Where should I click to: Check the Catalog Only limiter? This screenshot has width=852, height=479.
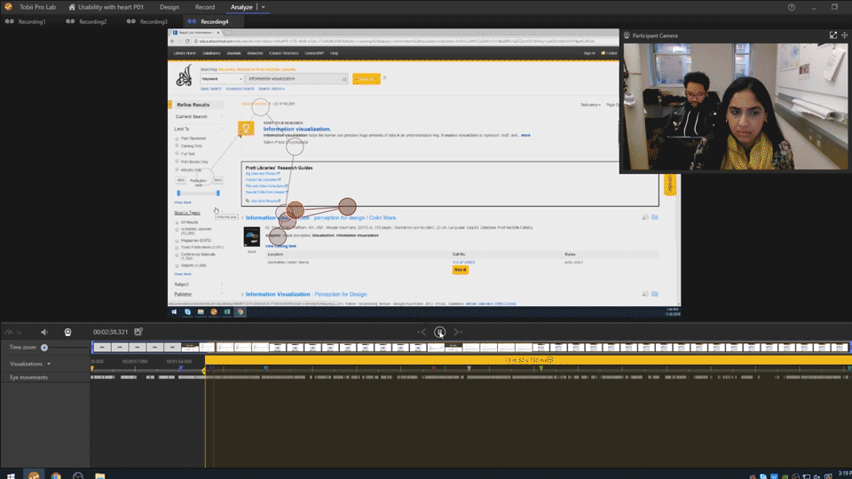pyautogui.click(x=177, y=145)
